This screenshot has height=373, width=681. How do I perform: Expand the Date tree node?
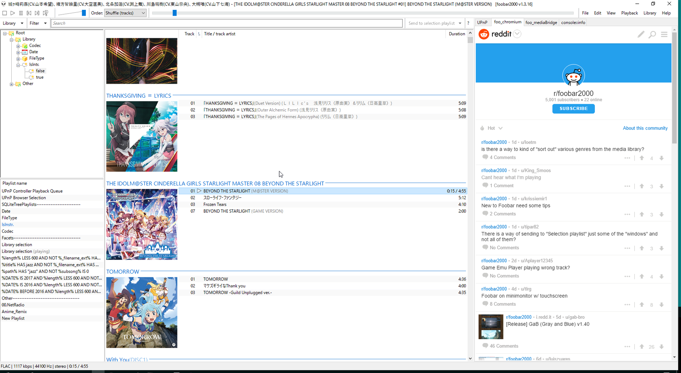point(18,52)
